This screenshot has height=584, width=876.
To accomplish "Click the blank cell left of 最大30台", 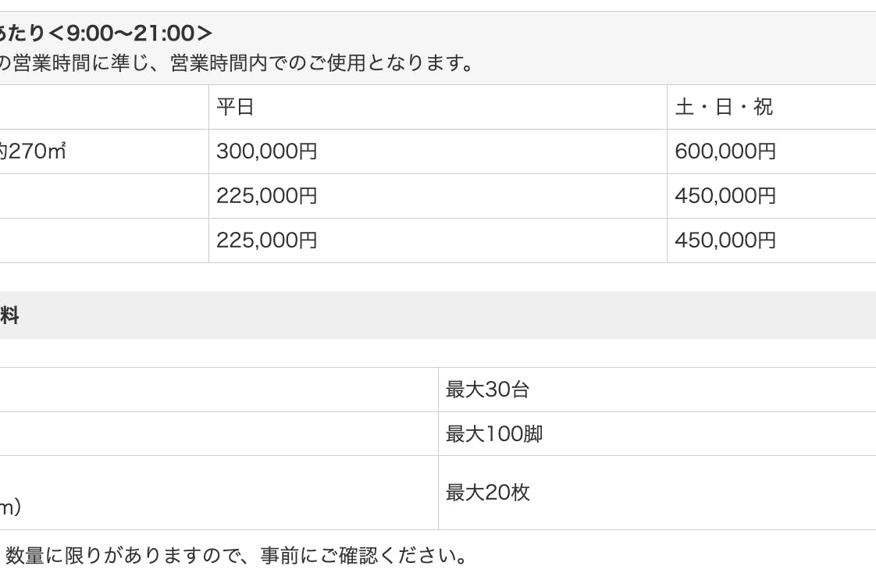I will click(219, 390).
